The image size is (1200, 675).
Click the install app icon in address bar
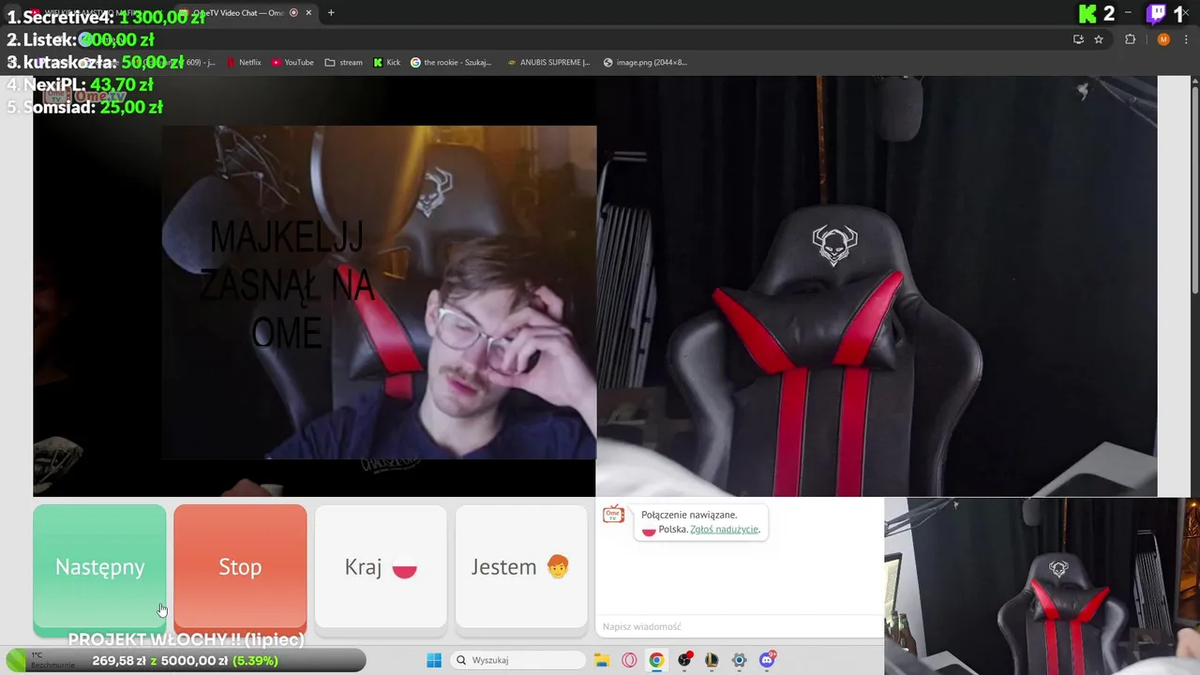(x=1078, y=39)
